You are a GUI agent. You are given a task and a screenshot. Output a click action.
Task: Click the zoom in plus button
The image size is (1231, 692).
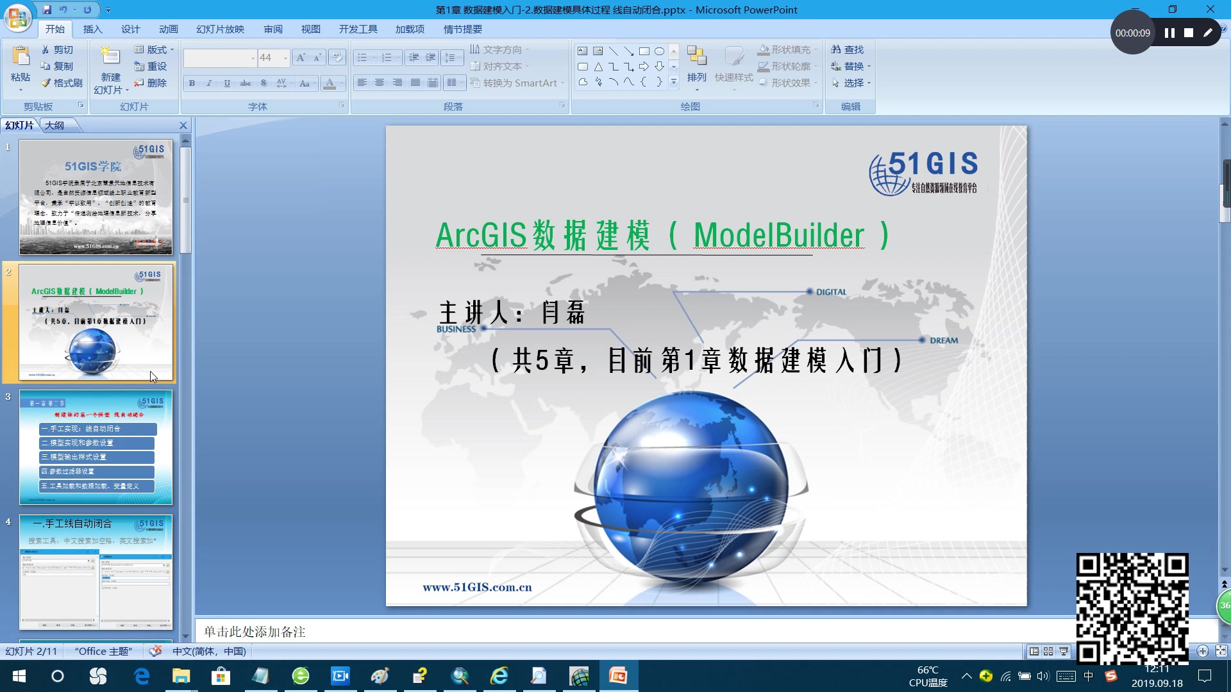tap(1203, 651)
